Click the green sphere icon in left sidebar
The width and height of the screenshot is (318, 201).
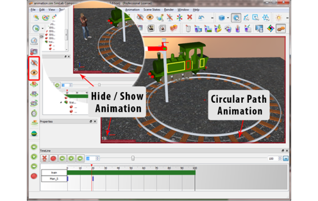(34, 133)
